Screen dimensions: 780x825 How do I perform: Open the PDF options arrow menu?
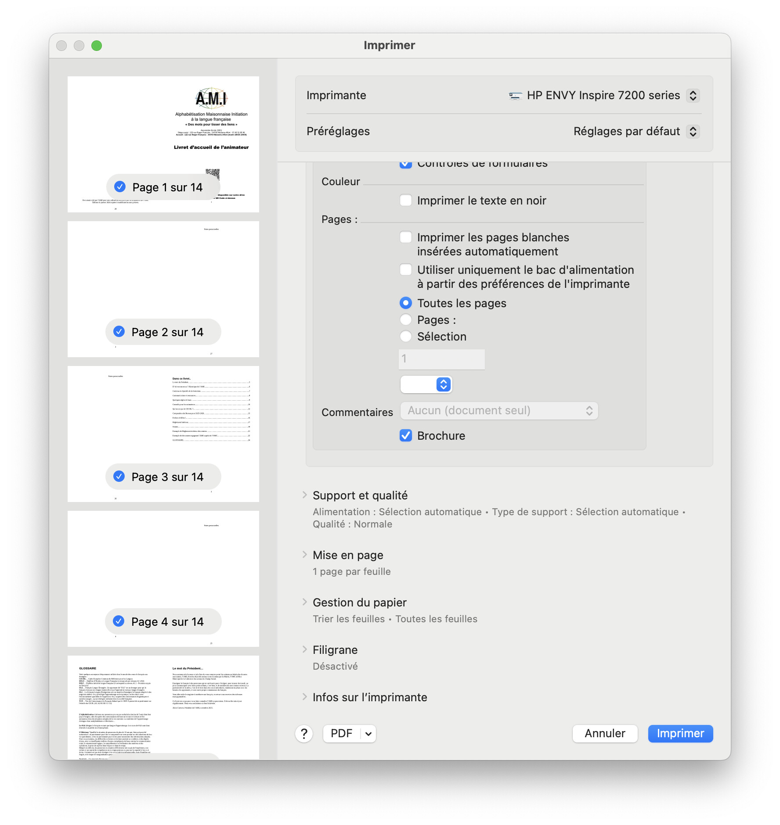[x=368, y=734]
